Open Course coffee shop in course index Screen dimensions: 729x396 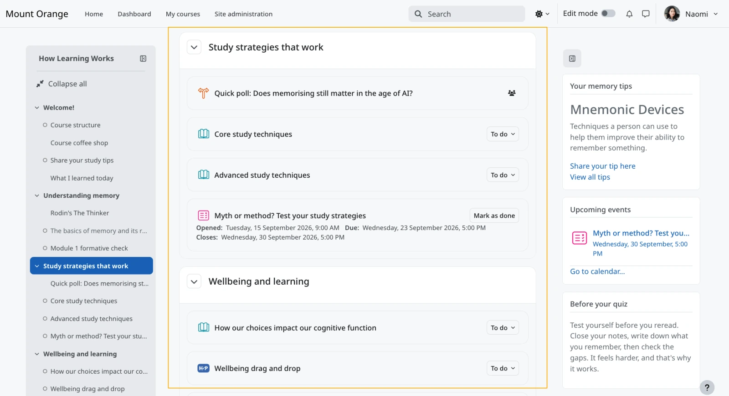tap(79, 143)
